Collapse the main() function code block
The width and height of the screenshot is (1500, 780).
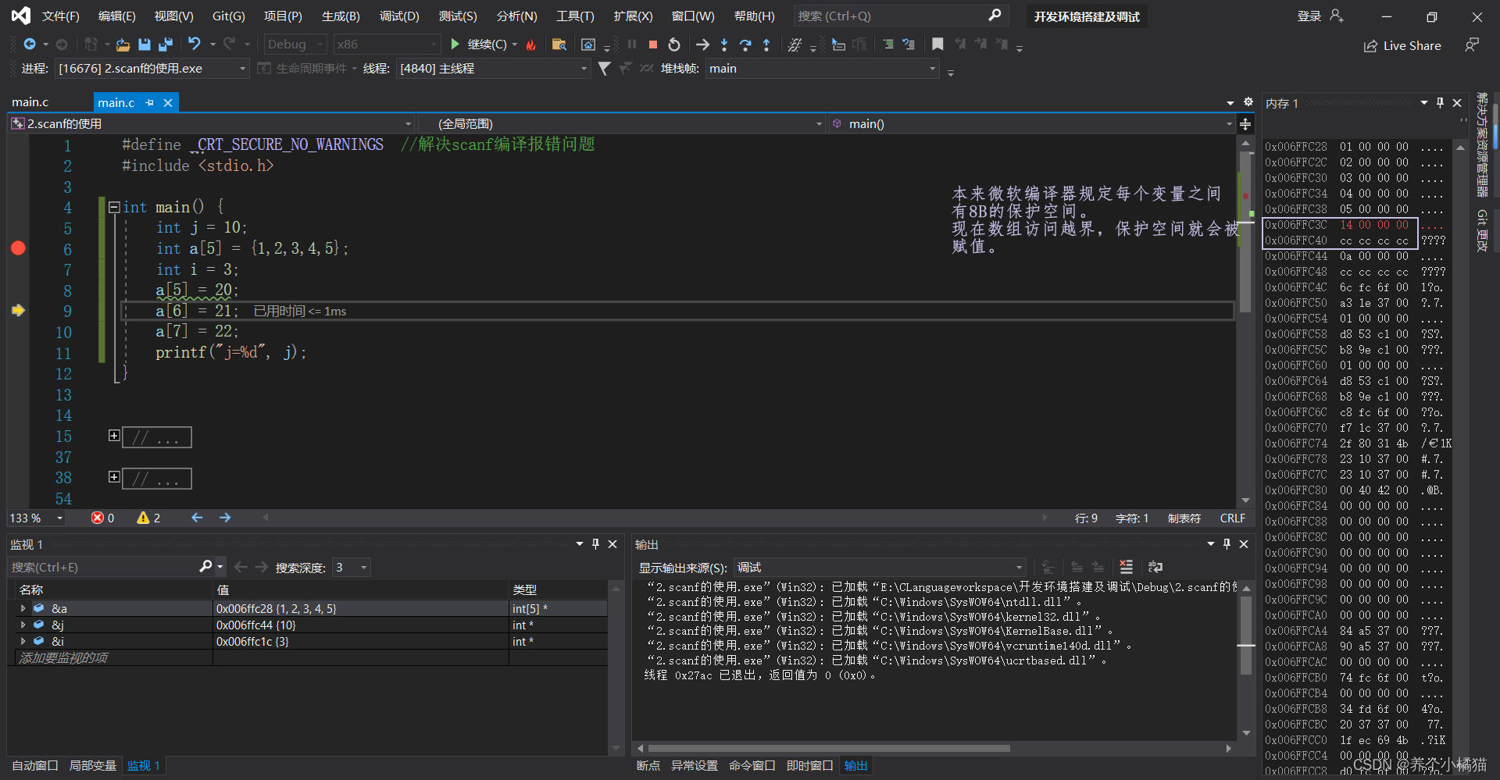coord(114,207)
